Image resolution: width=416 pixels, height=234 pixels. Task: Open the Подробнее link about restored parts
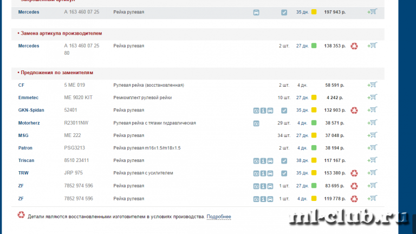pyautogui.click(x=219, y=217)
